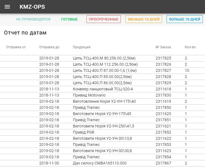
Task: Click order number 2317851
Action: (x=163, y=120)
